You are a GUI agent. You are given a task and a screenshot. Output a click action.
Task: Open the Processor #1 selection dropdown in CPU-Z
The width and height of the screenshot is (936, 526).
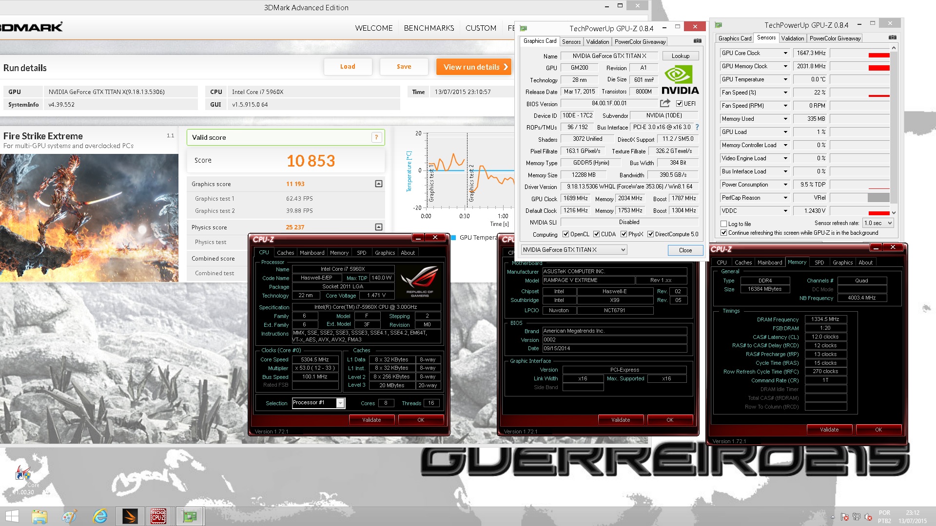pyautogui.click(x=318, y=403)
